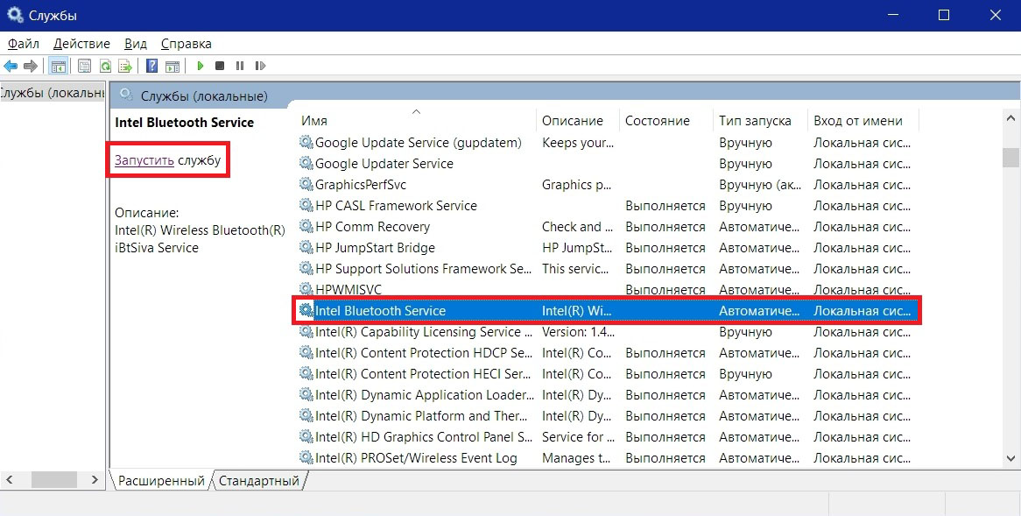Sort services by the Имя column header

tap(417, 121)
